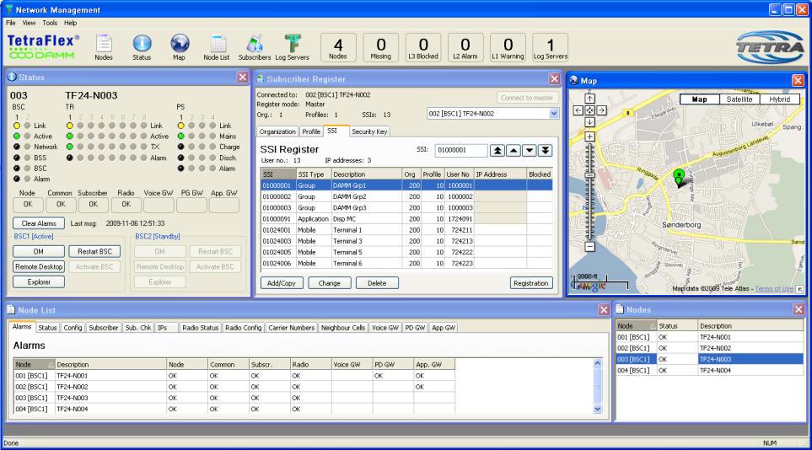Zoom in the map with plus

(x=590, y=137)
